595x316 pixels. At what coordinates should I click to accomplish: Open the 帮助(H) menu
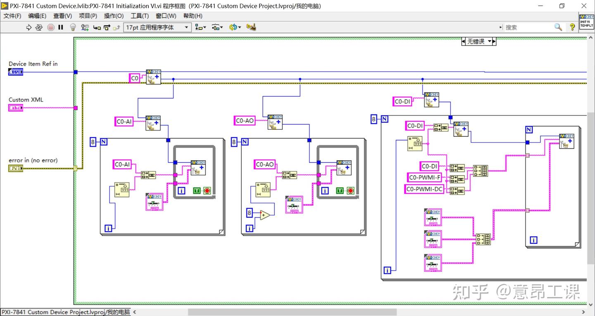click(x=193, y=16)
